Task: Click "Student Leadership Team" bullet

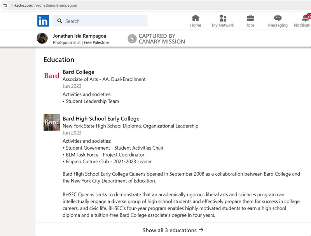Action: pyautogui.click(x=92, y=101)
